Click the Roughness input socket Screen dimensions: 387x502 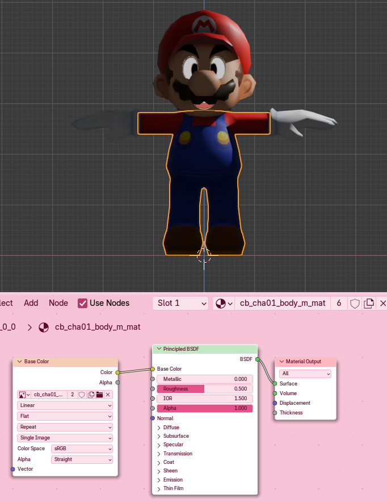click(153, 389)
